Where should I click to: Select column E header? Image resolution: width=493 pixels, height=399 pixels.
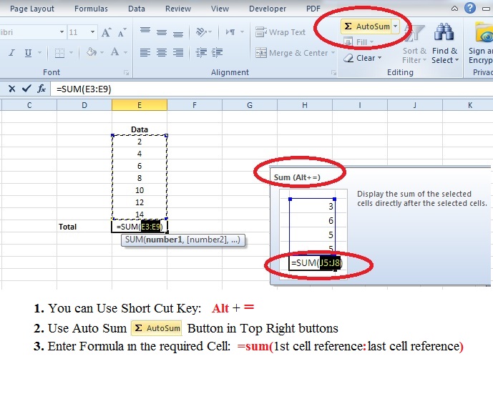click(140, 105)
